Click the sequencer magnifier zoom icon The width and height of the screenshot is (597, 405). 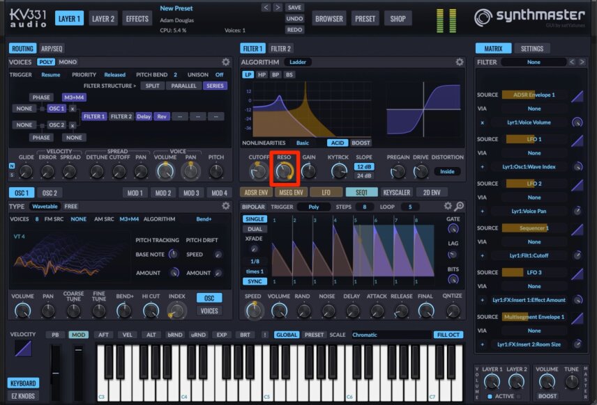(460, 206)
